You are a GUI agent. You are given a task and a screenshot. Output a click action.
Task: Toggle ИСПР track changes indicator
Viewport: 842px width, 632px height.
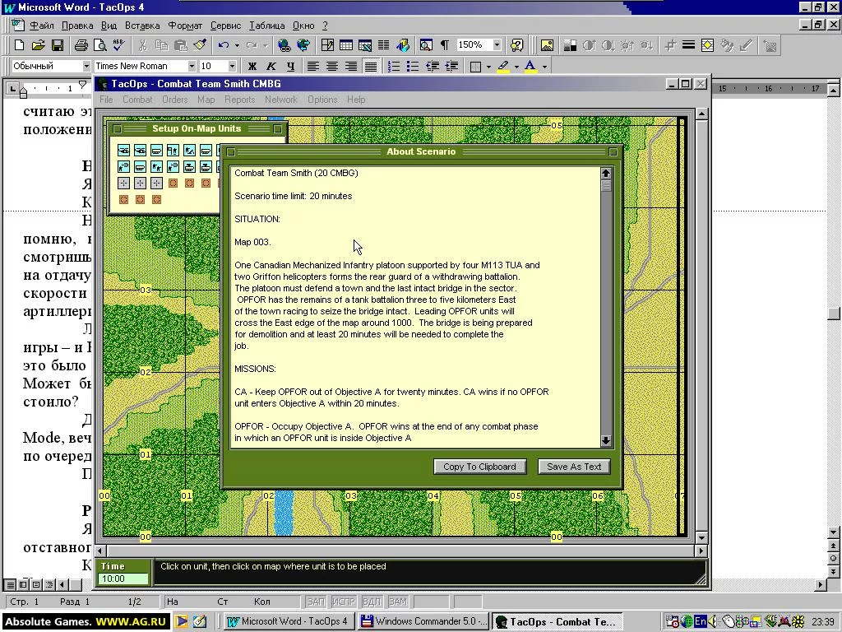tap(344, 602)
